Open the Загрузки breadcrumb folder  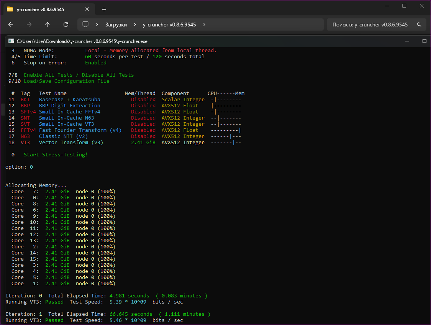click(x=116, y=25)
